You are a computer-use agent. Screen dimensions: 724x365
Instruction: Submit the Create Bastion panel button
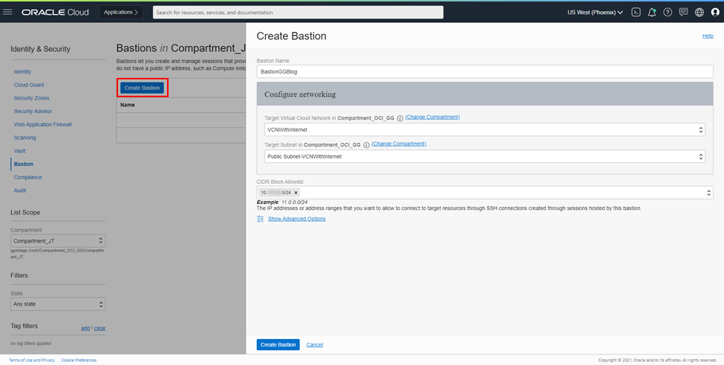point(278,345)
